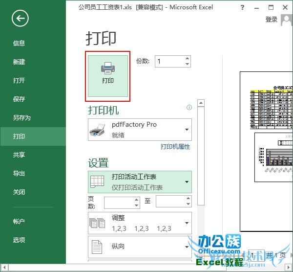Select 另存为 in the left sidebar
Viewport: 293px width, 272px height.
click(22, 118)
